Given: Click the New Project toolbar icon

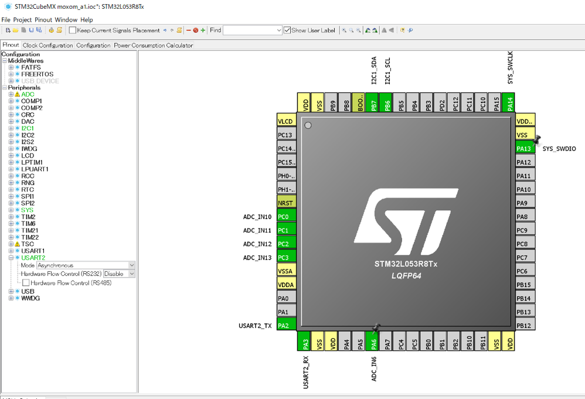Looking at the screenshot, I should point(8,30).
